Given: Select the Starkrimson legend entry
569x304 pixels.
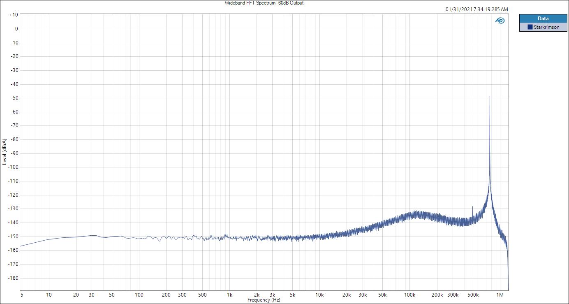Looking at the screenshot, I should (543, 27).
